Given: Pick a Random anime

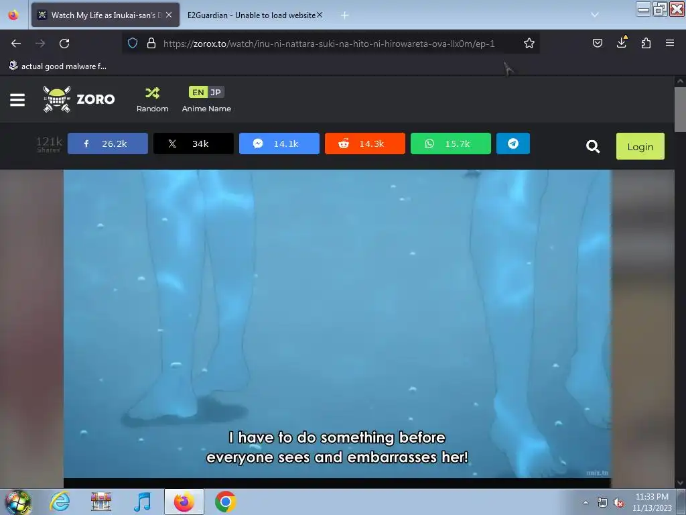Looking at the screenshot, I should 152,100.
